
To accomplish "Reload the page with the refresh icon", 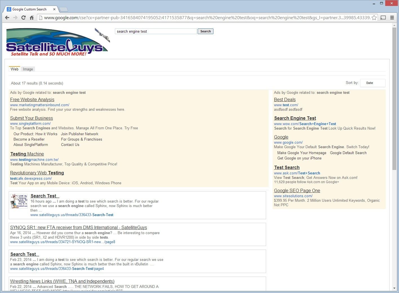I will [x=24, y=17].
